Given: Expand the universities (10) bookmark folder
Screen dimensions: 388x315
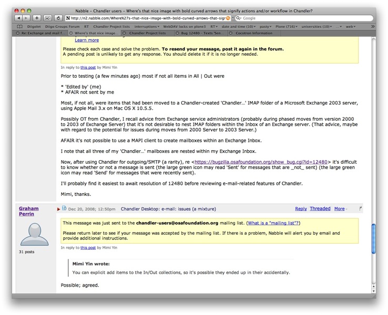Looking at the screenshot, I should (x=312, y=26).
